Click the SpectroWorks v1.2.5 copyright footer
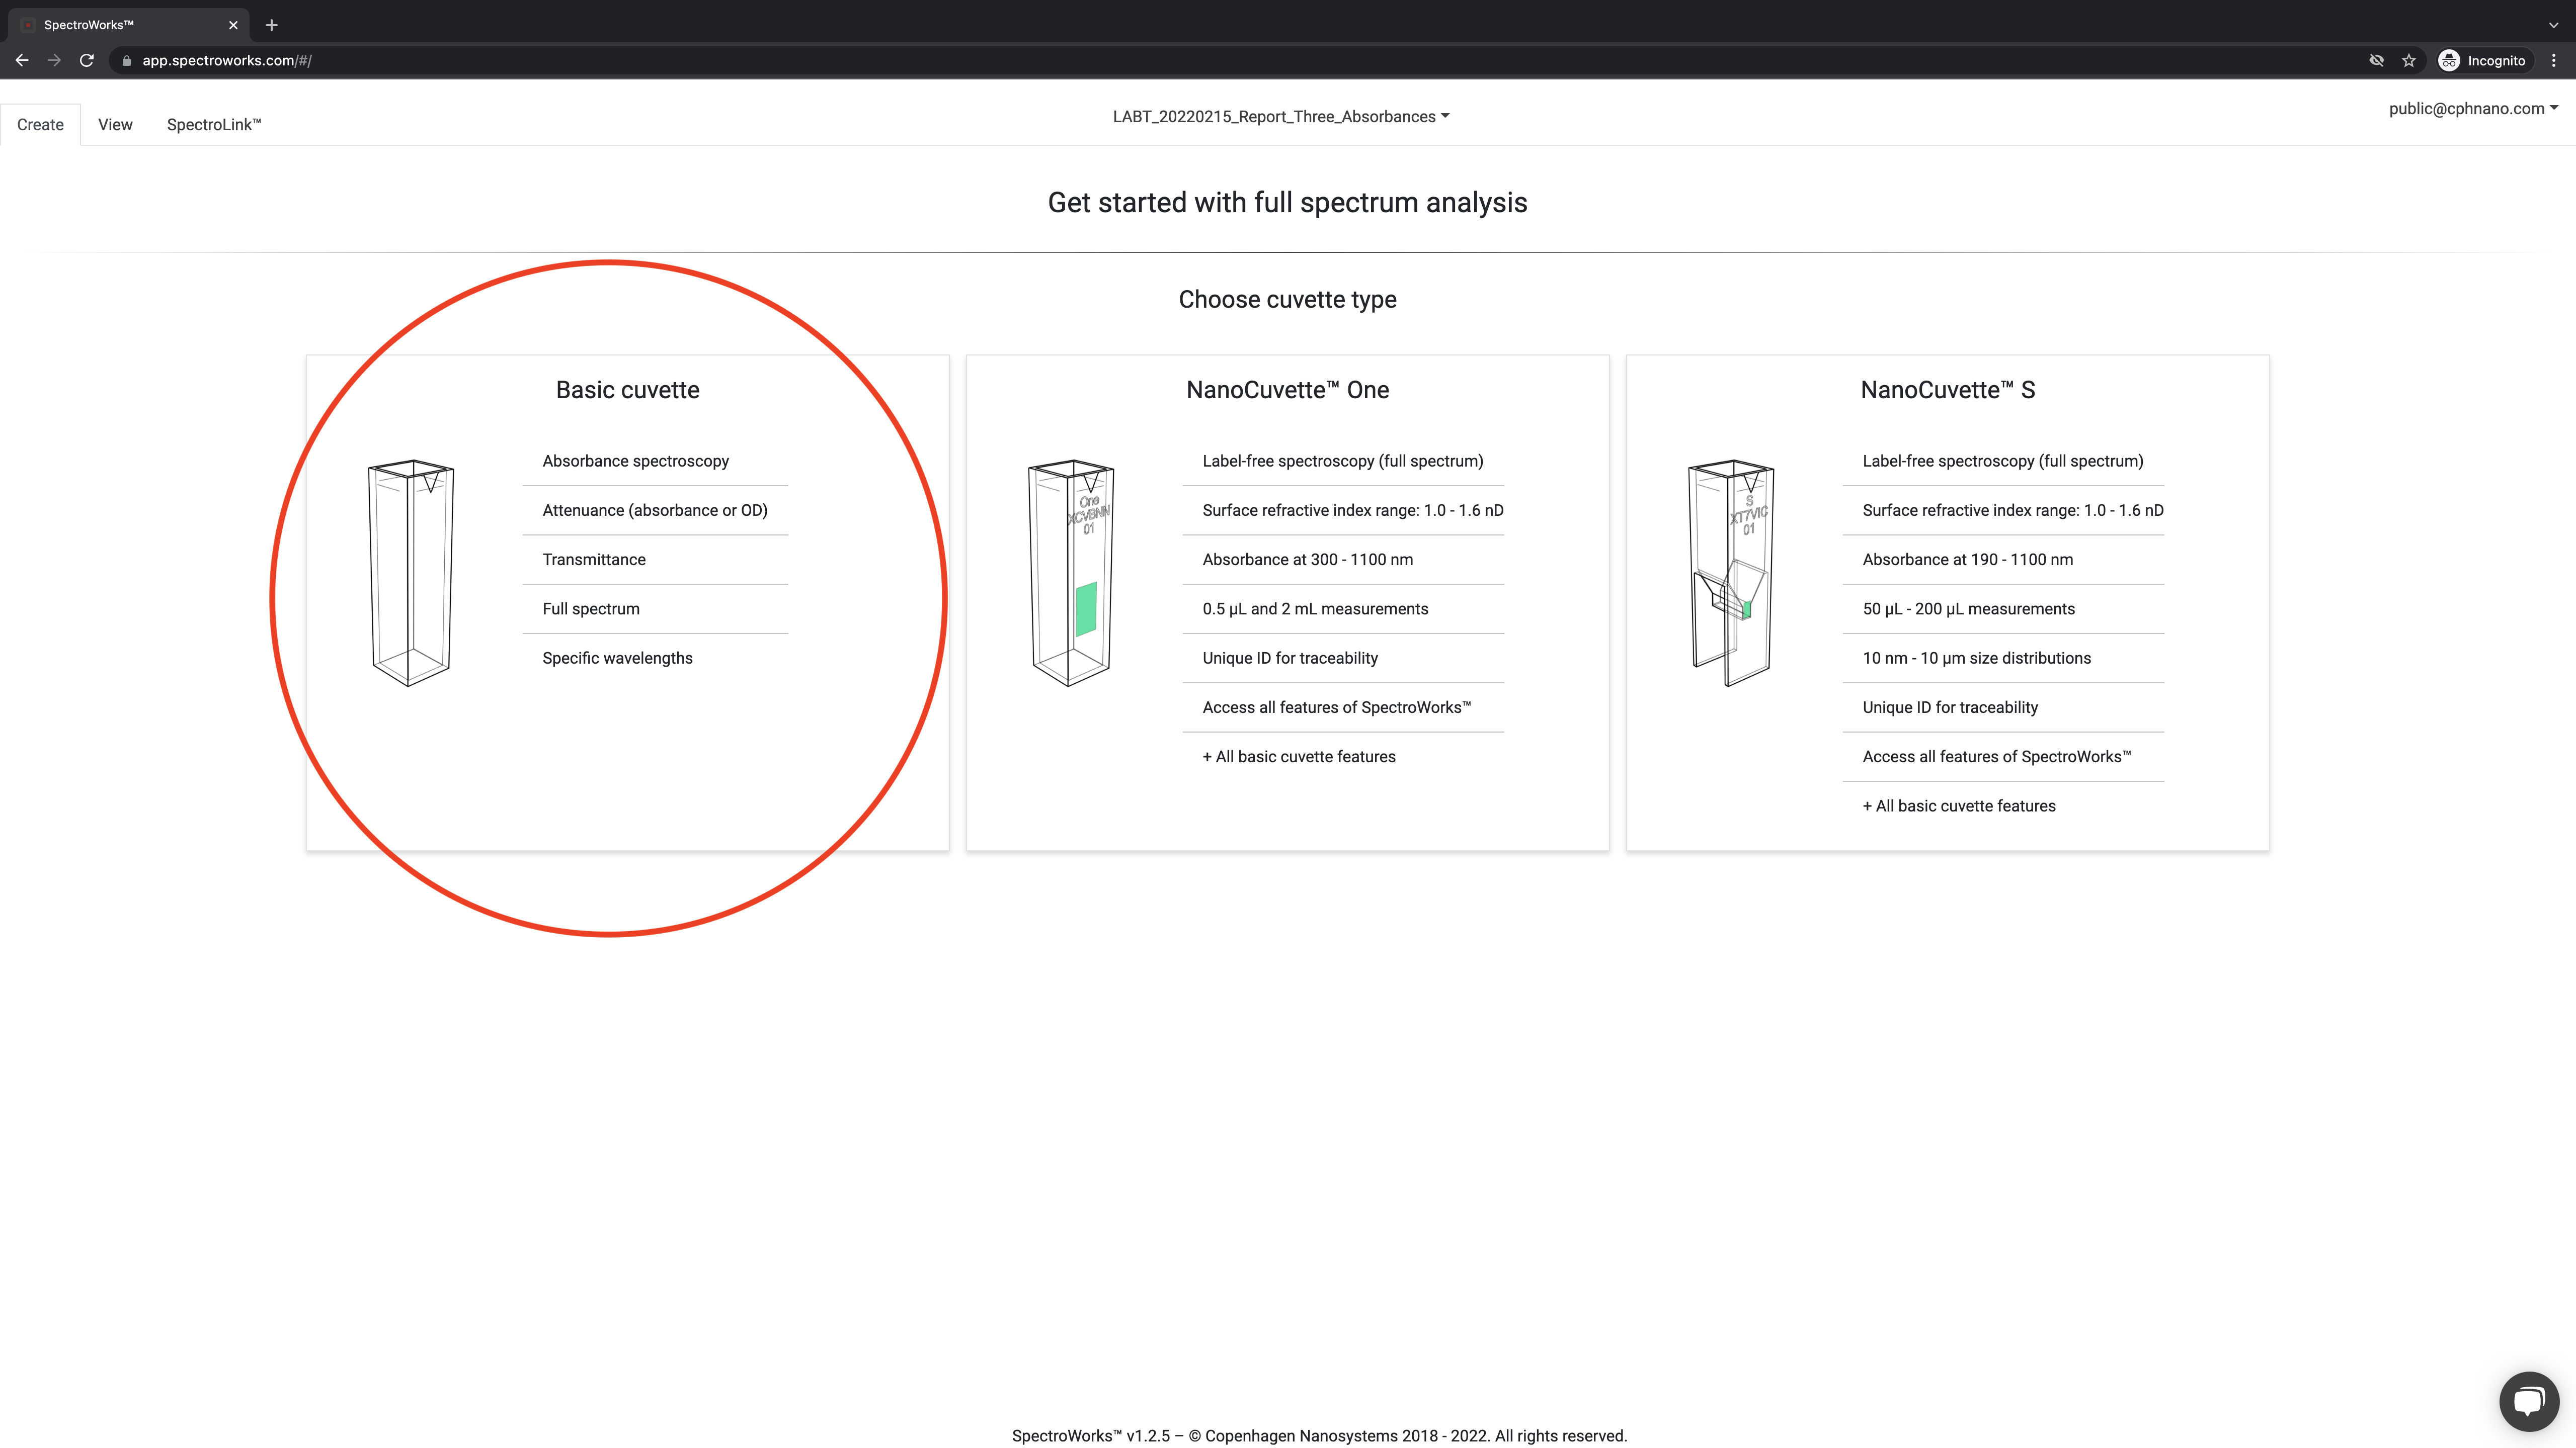 [1319, 1436]
